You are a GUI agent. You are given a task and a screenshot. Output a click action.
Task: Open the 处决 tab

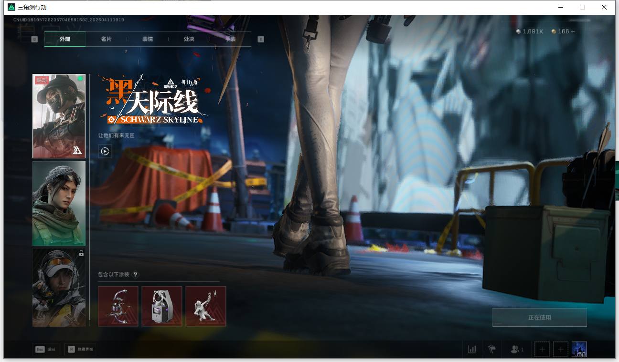tap(189, 39)
